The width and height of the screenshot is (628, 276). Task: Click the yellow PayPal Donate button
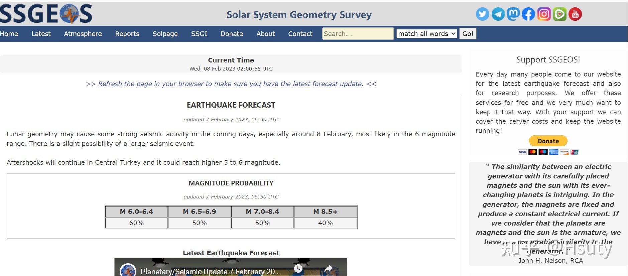coord(548,141)
